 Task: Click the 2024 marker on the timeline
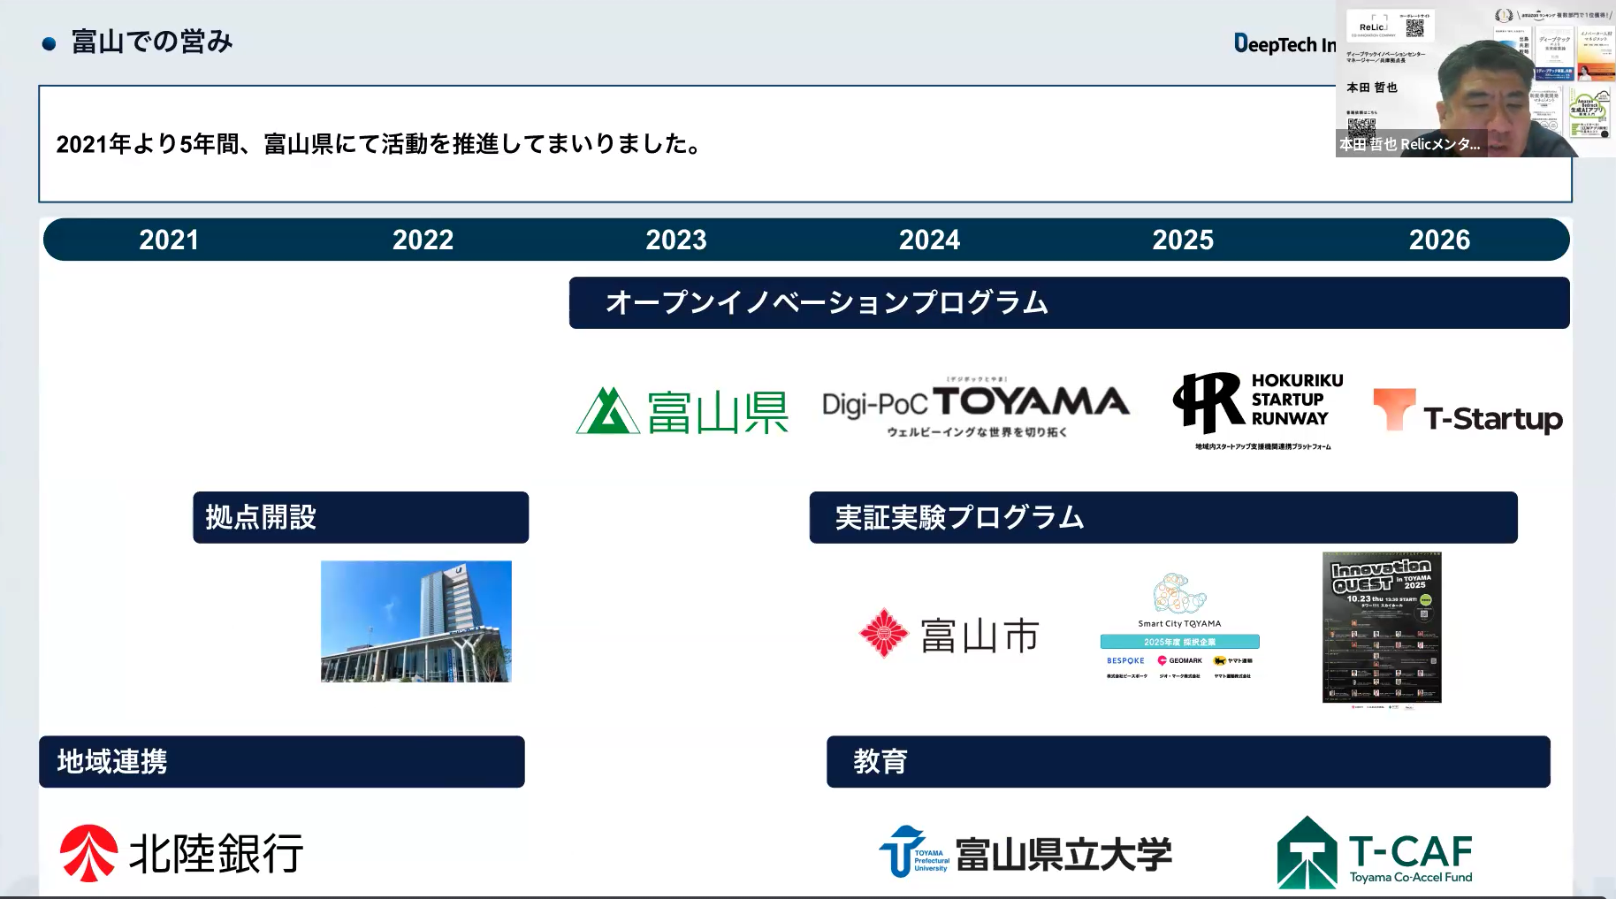(x=929, y=240)
